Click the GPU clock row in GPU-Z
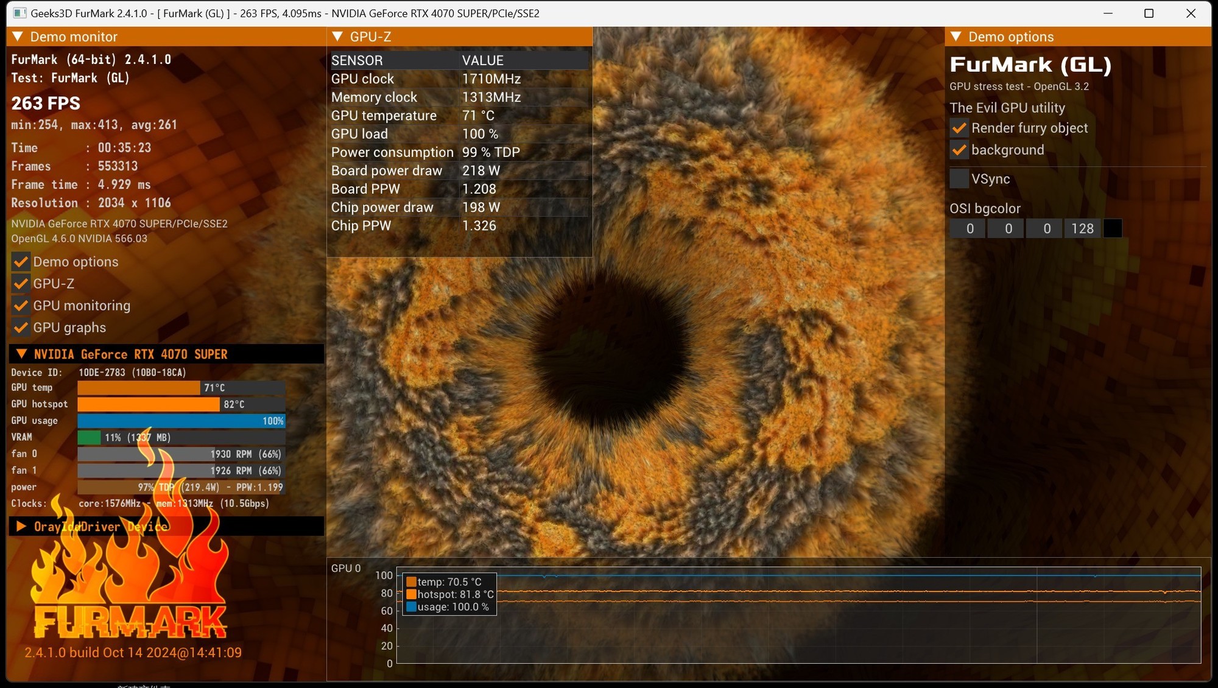Image resolution: width=1218 pixels, height=688 pixels. point(460,79)
